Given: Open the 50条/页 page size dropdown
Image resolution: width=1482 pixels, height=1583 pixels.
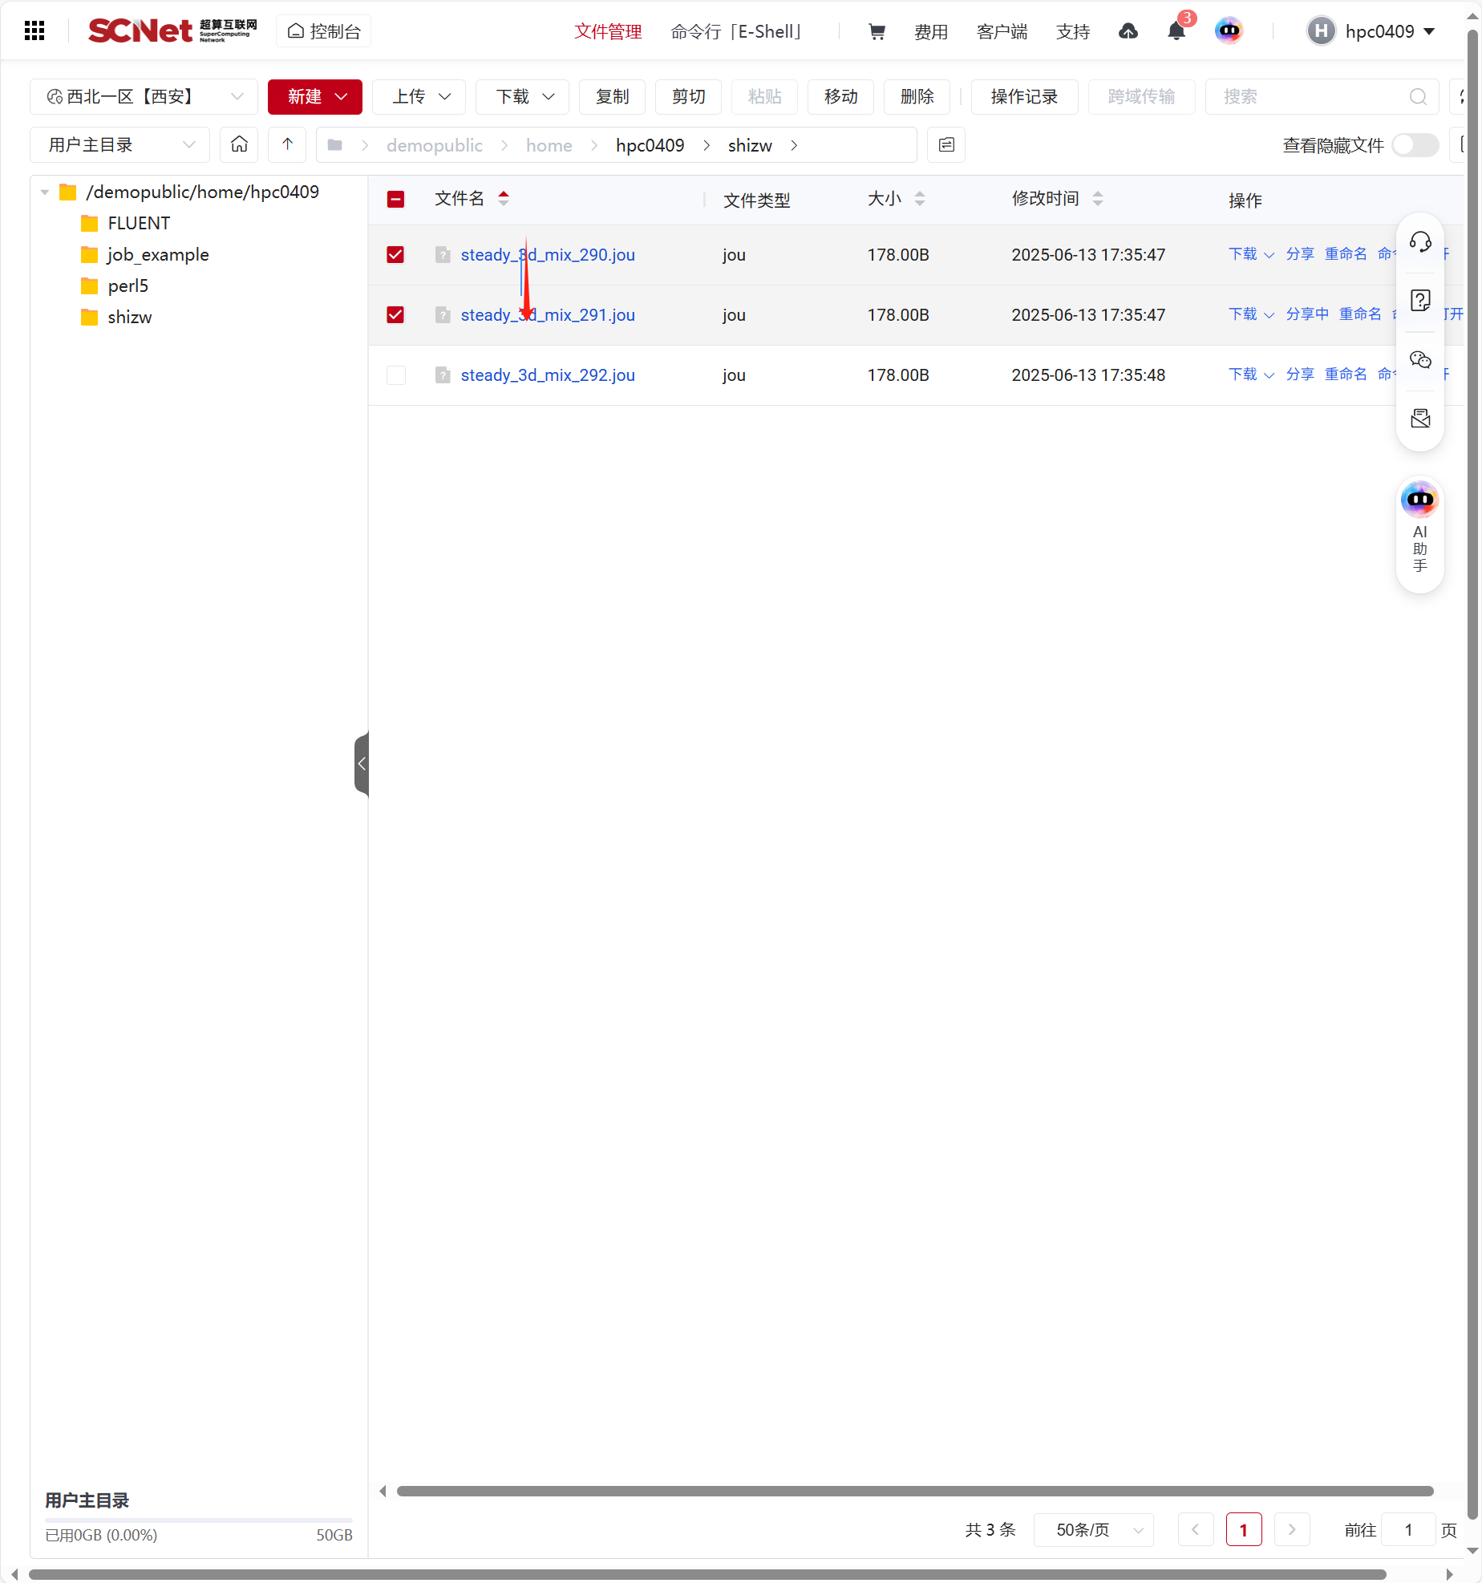Looking at the screenshot, I should click(x=1094, y=1530).
